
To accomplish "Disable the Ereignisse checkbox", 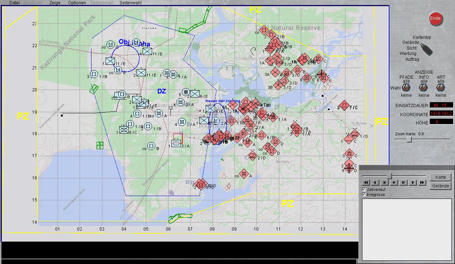I will click(364, 195).
